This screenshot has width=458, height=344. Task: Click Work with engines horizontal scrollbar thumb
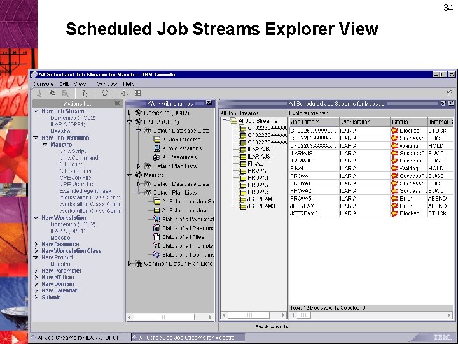pos(164,317)
